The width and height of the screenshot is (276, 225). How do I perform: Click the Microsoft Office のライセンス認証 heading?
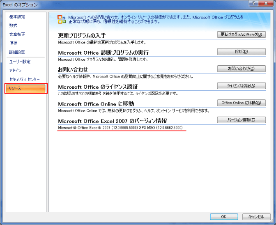[98, 87]
